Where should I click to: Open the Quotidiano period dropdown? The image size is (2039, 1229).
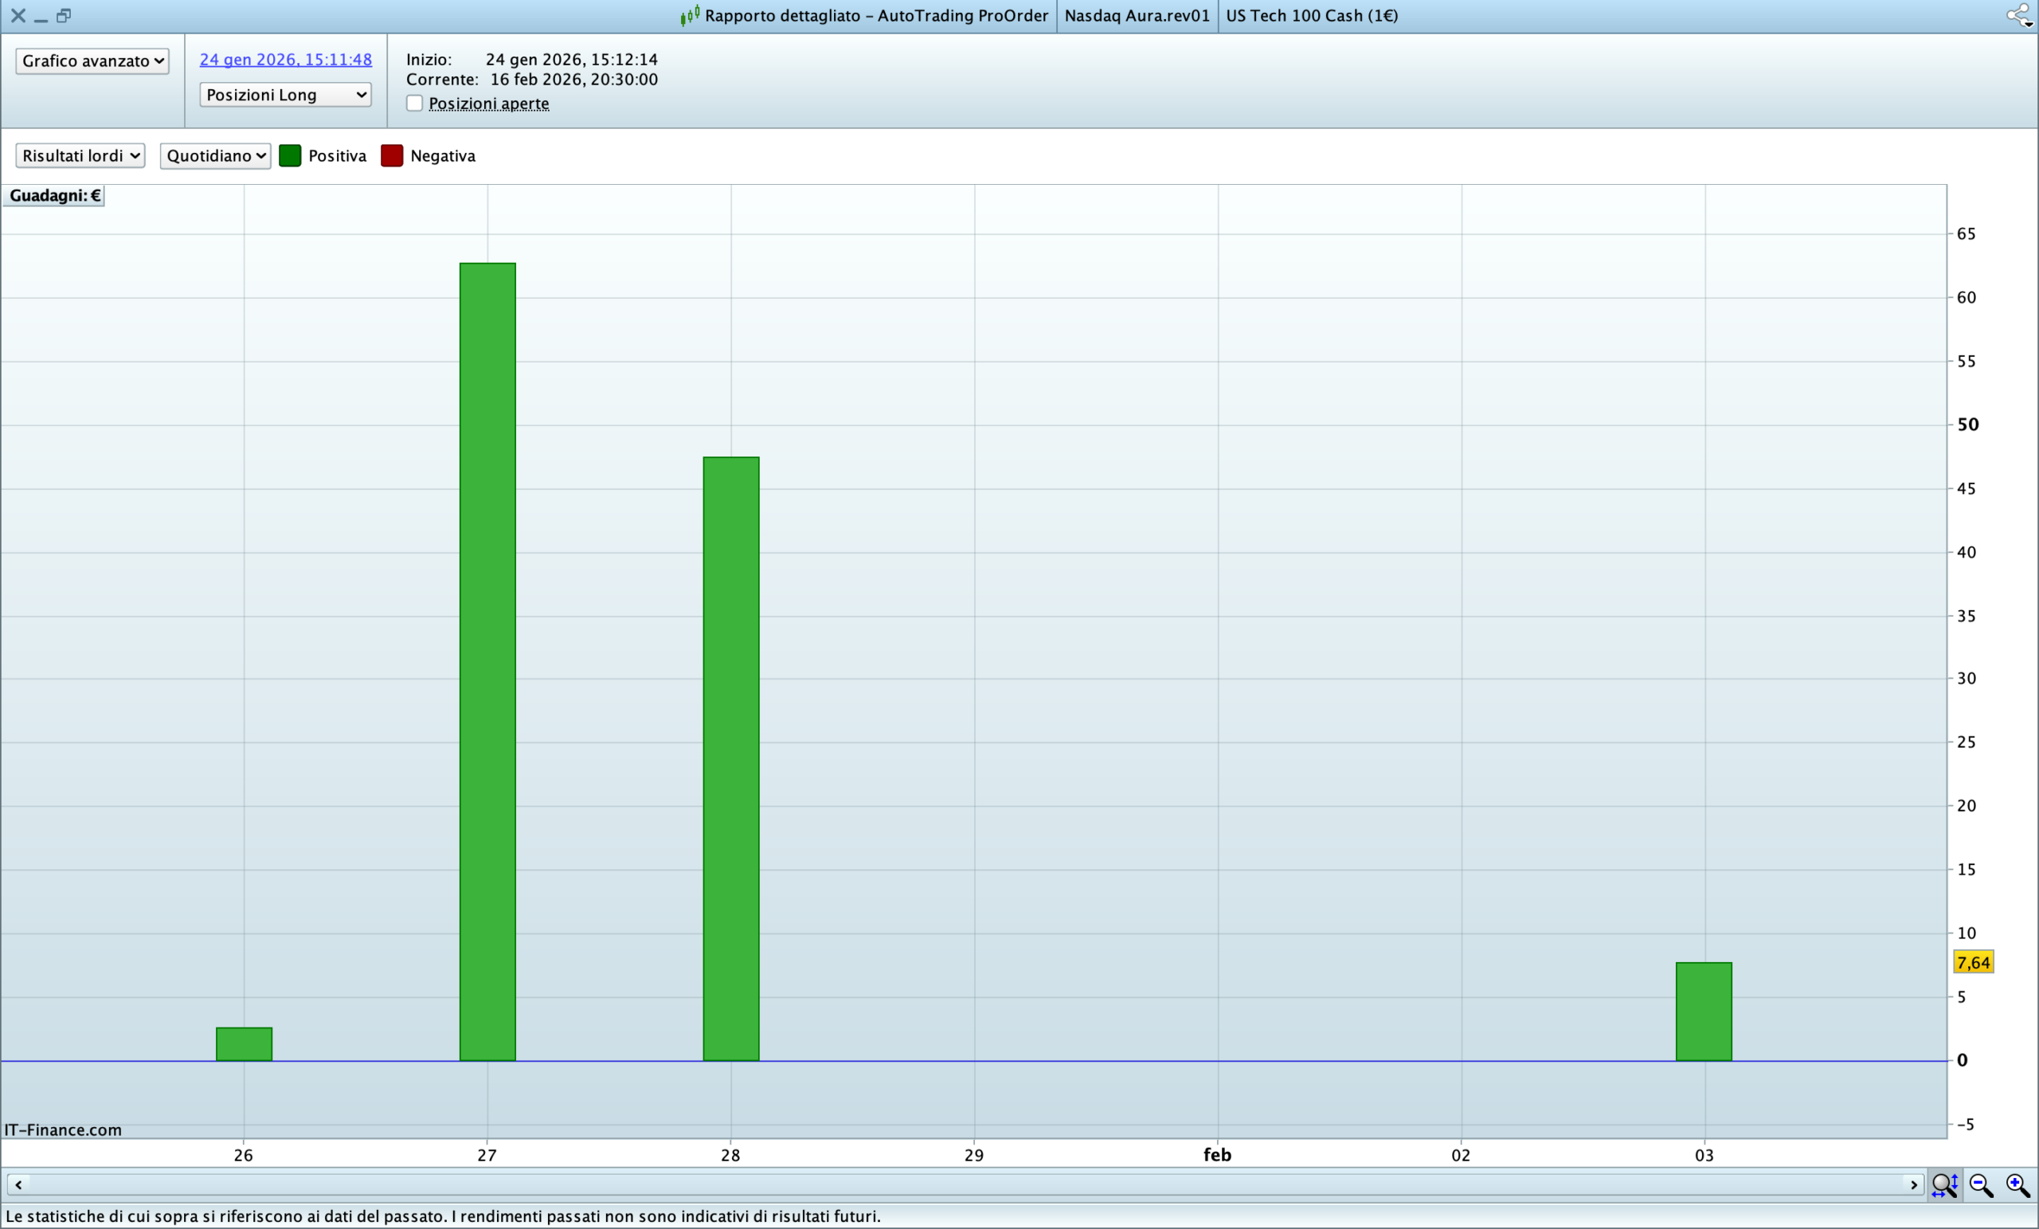215,155
